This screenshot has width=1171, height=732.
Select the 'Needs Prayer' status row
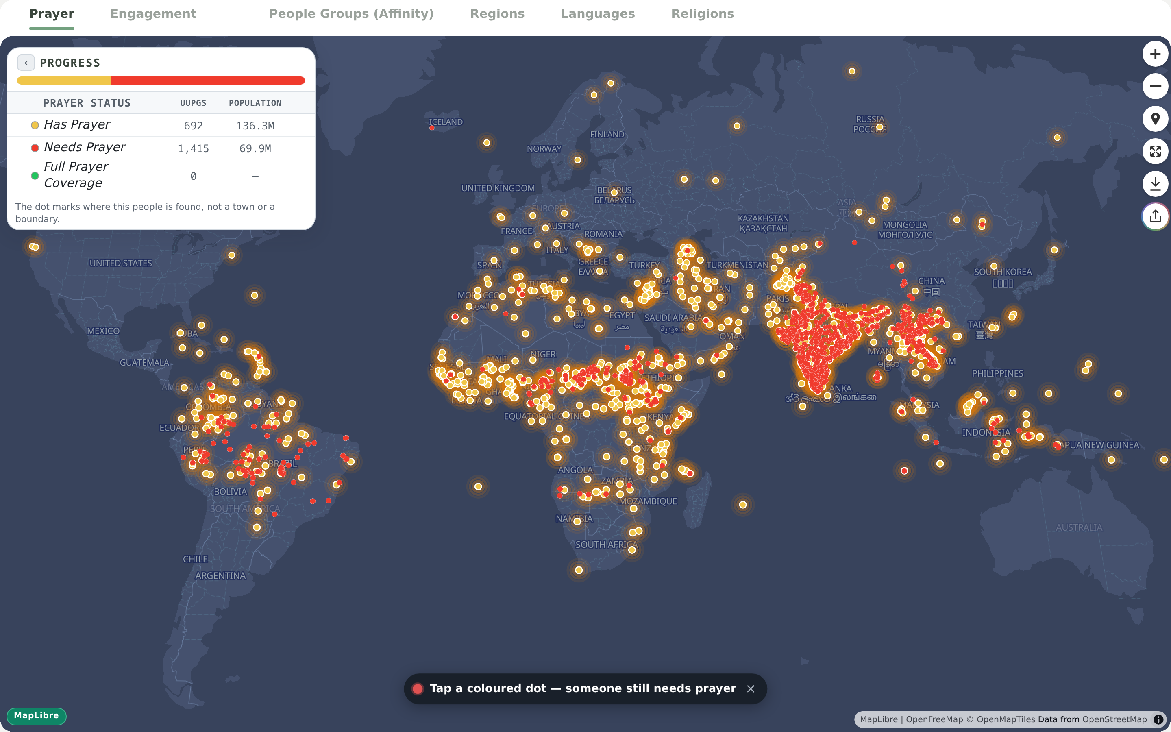pyautogui.click(x=161, y=148)
